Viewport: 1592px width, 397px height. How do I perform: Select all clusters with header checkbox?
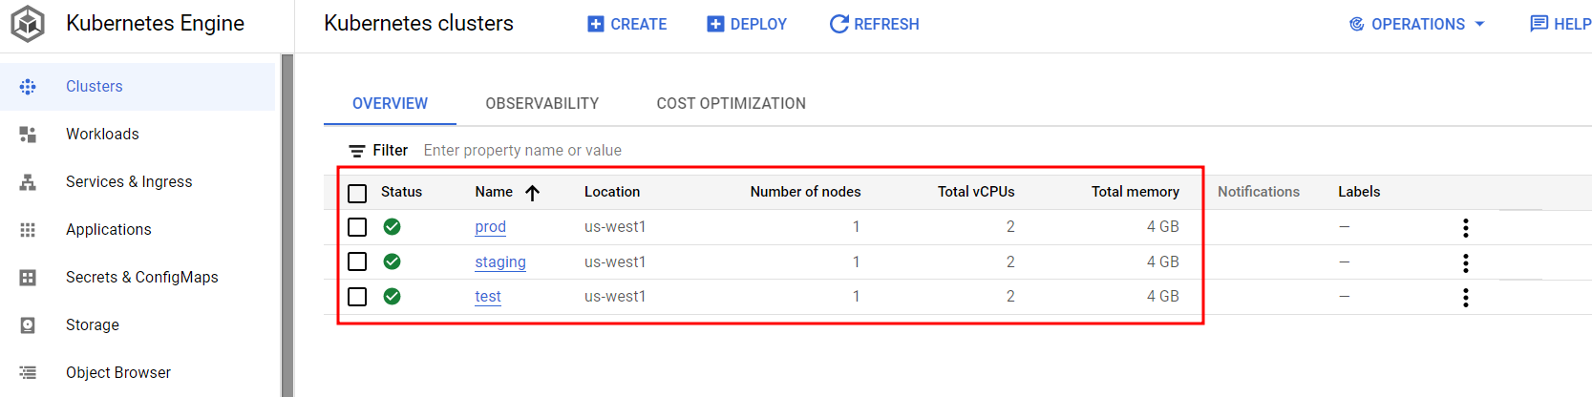click(x=357, y=193)
